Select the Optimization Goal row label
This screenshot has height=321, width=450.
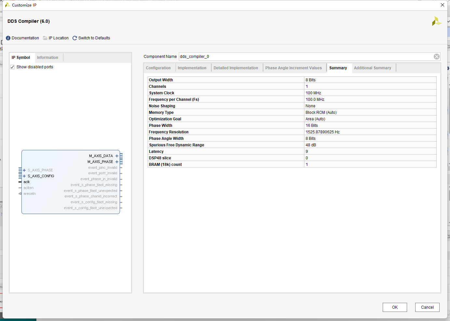(x=165, y=119)
